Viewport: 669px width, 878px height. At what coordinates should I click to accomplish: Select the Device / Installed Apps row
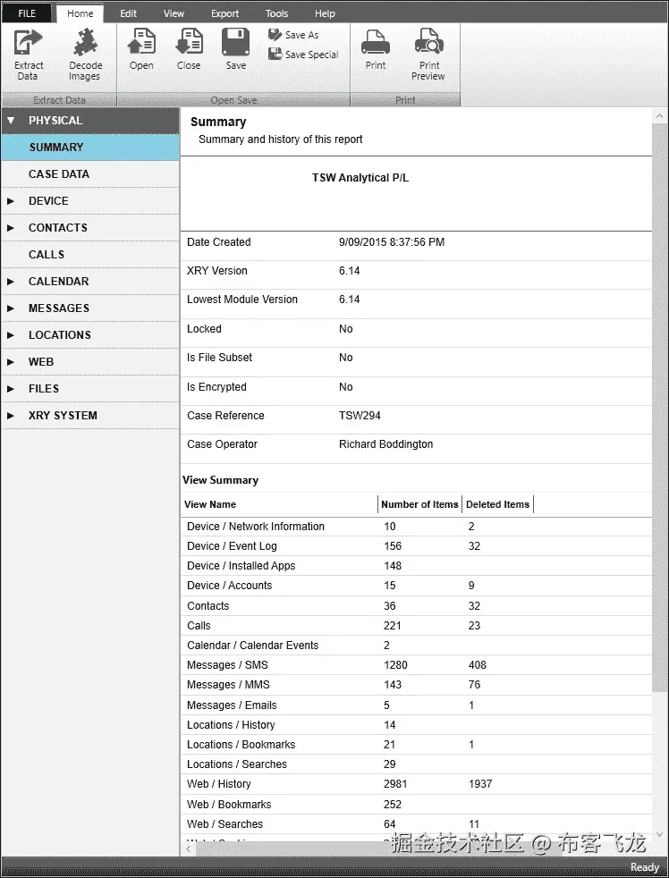(416, 566)
